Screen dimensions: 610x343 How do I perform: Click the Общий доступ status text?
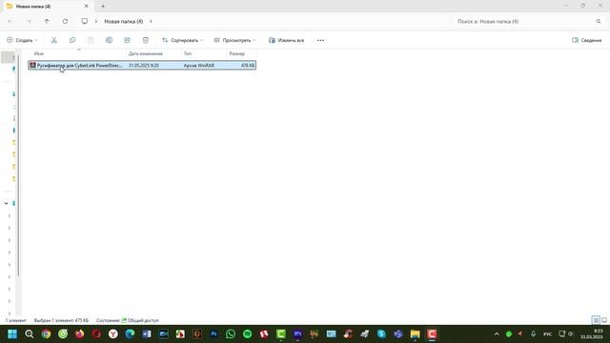coord(143,320)
